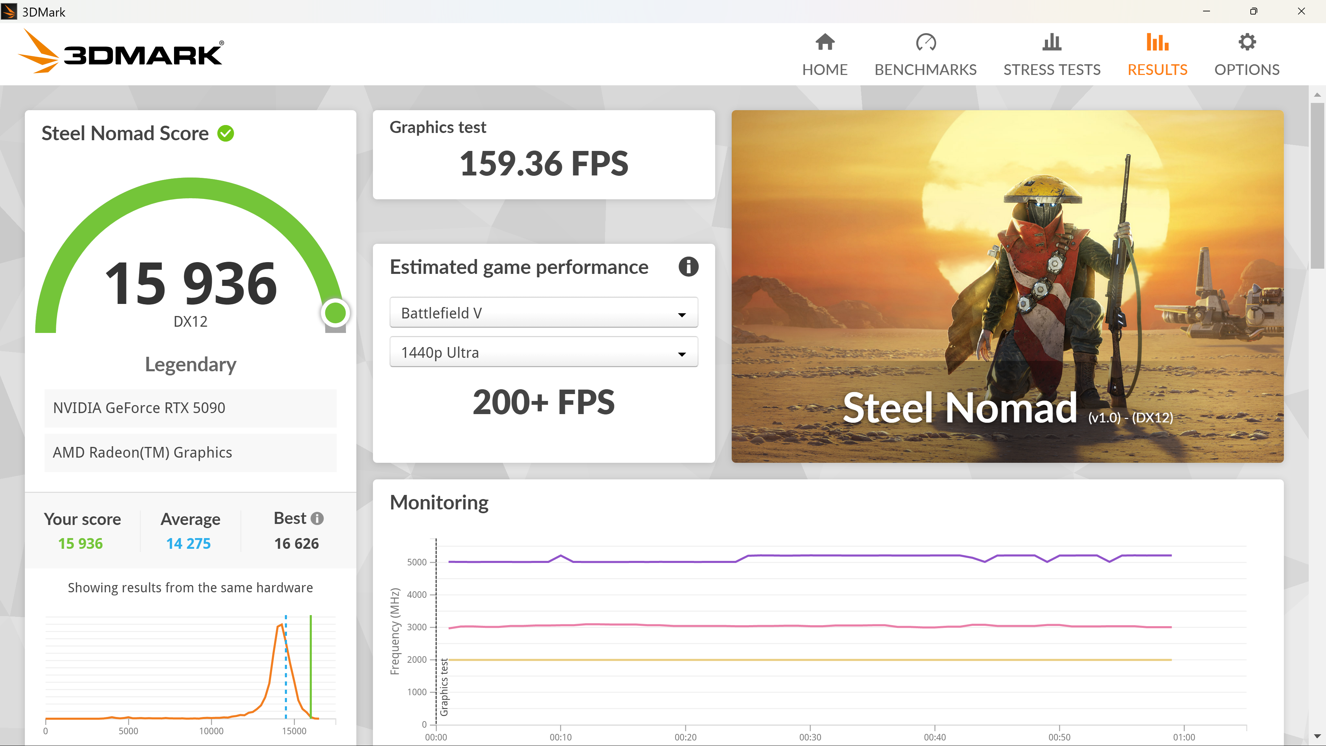Open the OPTIONS tab label
Screen dimensions: 1326x746
pos(1247,69)
